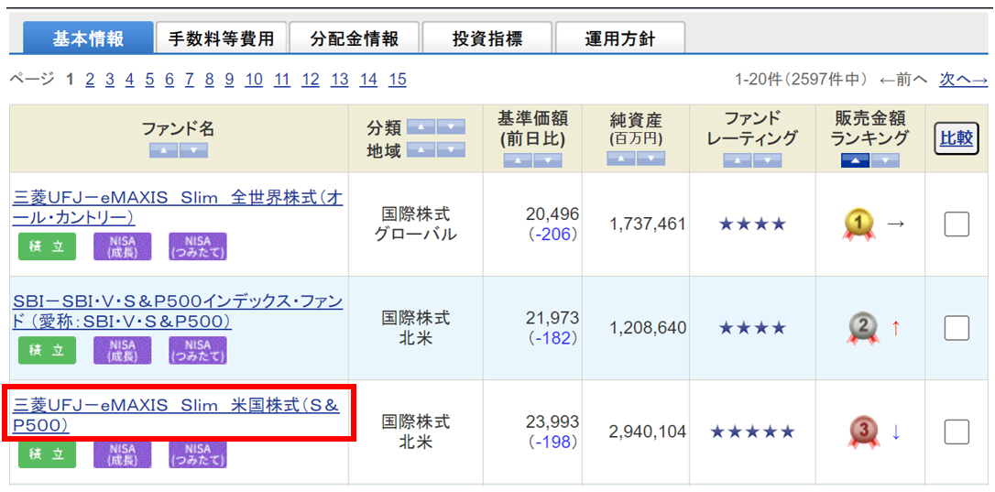The width and height of the screenshot is (995, 492).
Task: Click gold rank 1 medal icon
Action: coord(858,224)
